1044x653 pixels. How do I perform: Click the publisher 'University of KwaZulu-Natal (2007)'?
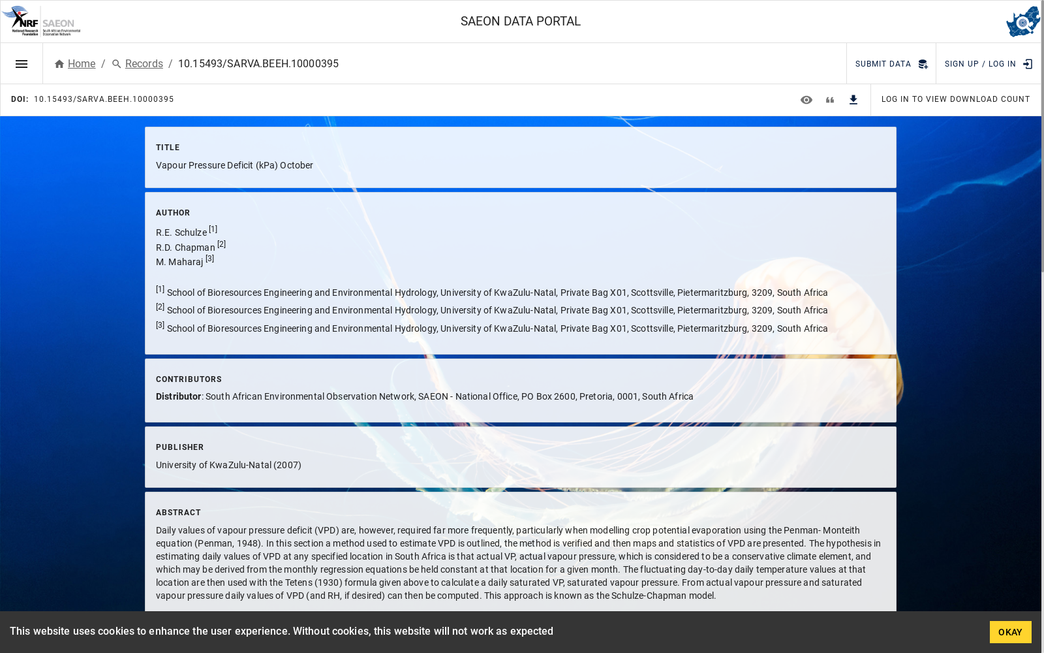228,466
